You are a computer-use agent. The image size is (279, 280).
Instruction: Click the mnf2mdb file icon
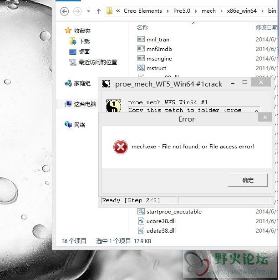pos(141,48)
